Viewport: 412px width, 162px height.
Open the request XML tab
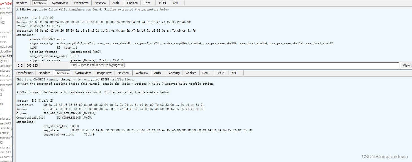(176, 3)
